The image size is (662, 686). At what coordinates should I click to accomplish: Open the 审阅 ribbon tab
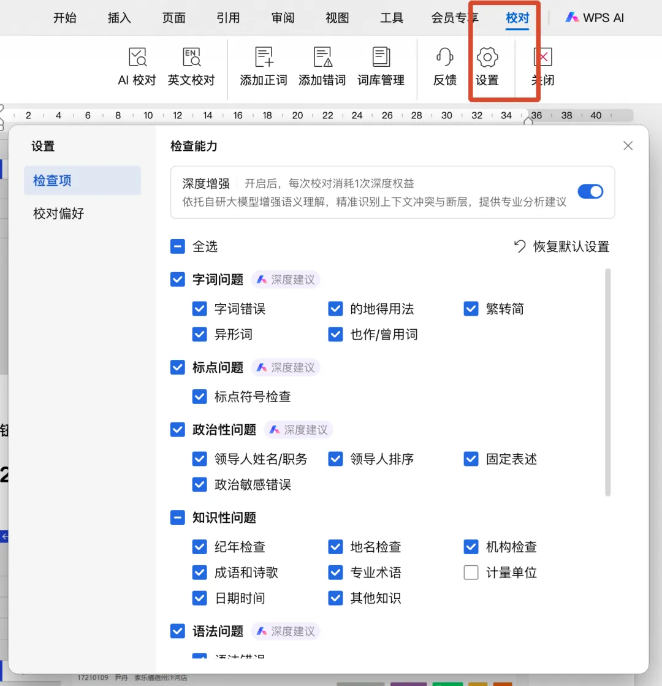[x=283, y=18]
